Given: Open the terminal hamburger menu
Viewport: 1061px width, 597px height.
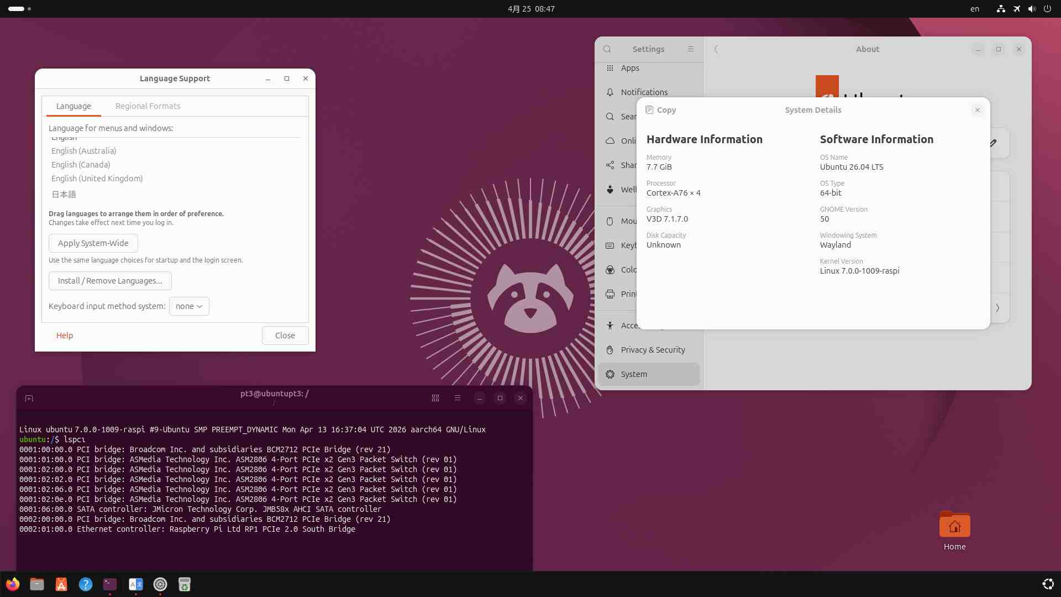Looking at the screenshot, I should (x=458, y=398).
